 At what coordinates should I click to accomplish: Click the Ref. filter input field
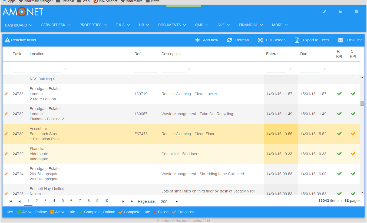pyautogui.click(x=146, y=68)
